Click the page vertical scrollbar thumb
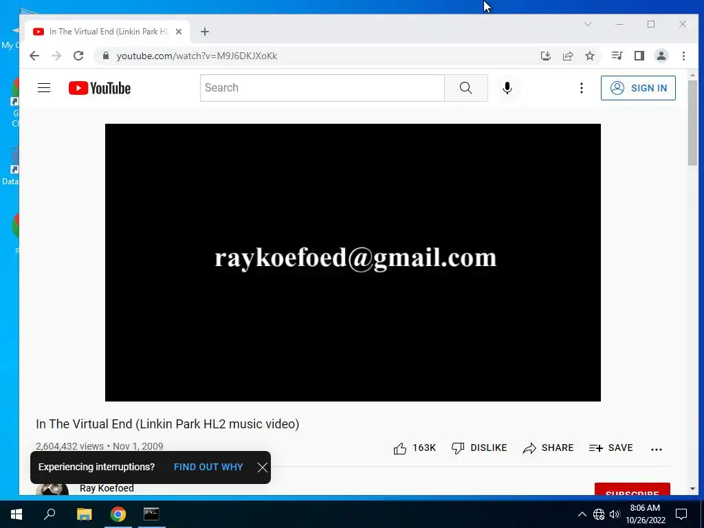Image resolution: width=704 pixels, height=528 pixels. coord(692,122)
